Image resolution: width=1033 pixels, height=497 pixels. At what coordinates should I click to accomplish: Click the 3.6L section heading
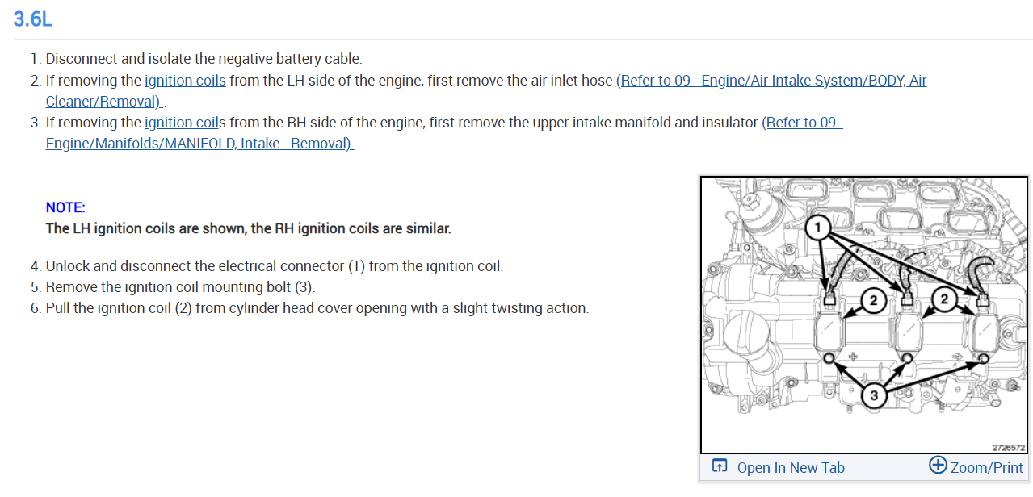(x=33, y=19)
